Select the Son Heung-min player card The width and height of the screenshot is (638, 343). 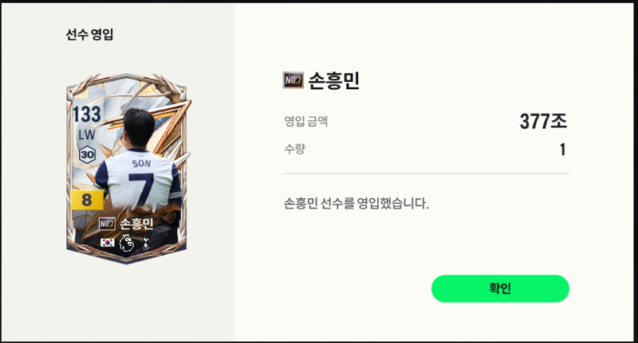point(127,168)
